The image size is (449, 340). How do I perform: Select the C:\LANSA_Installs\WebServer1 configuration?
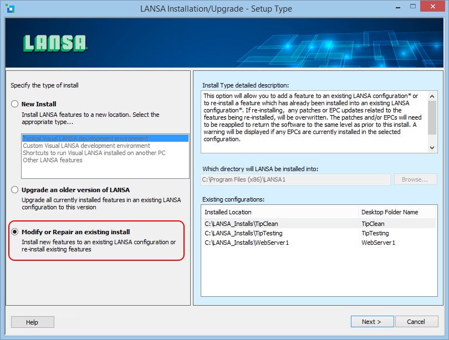coord(319,243)
